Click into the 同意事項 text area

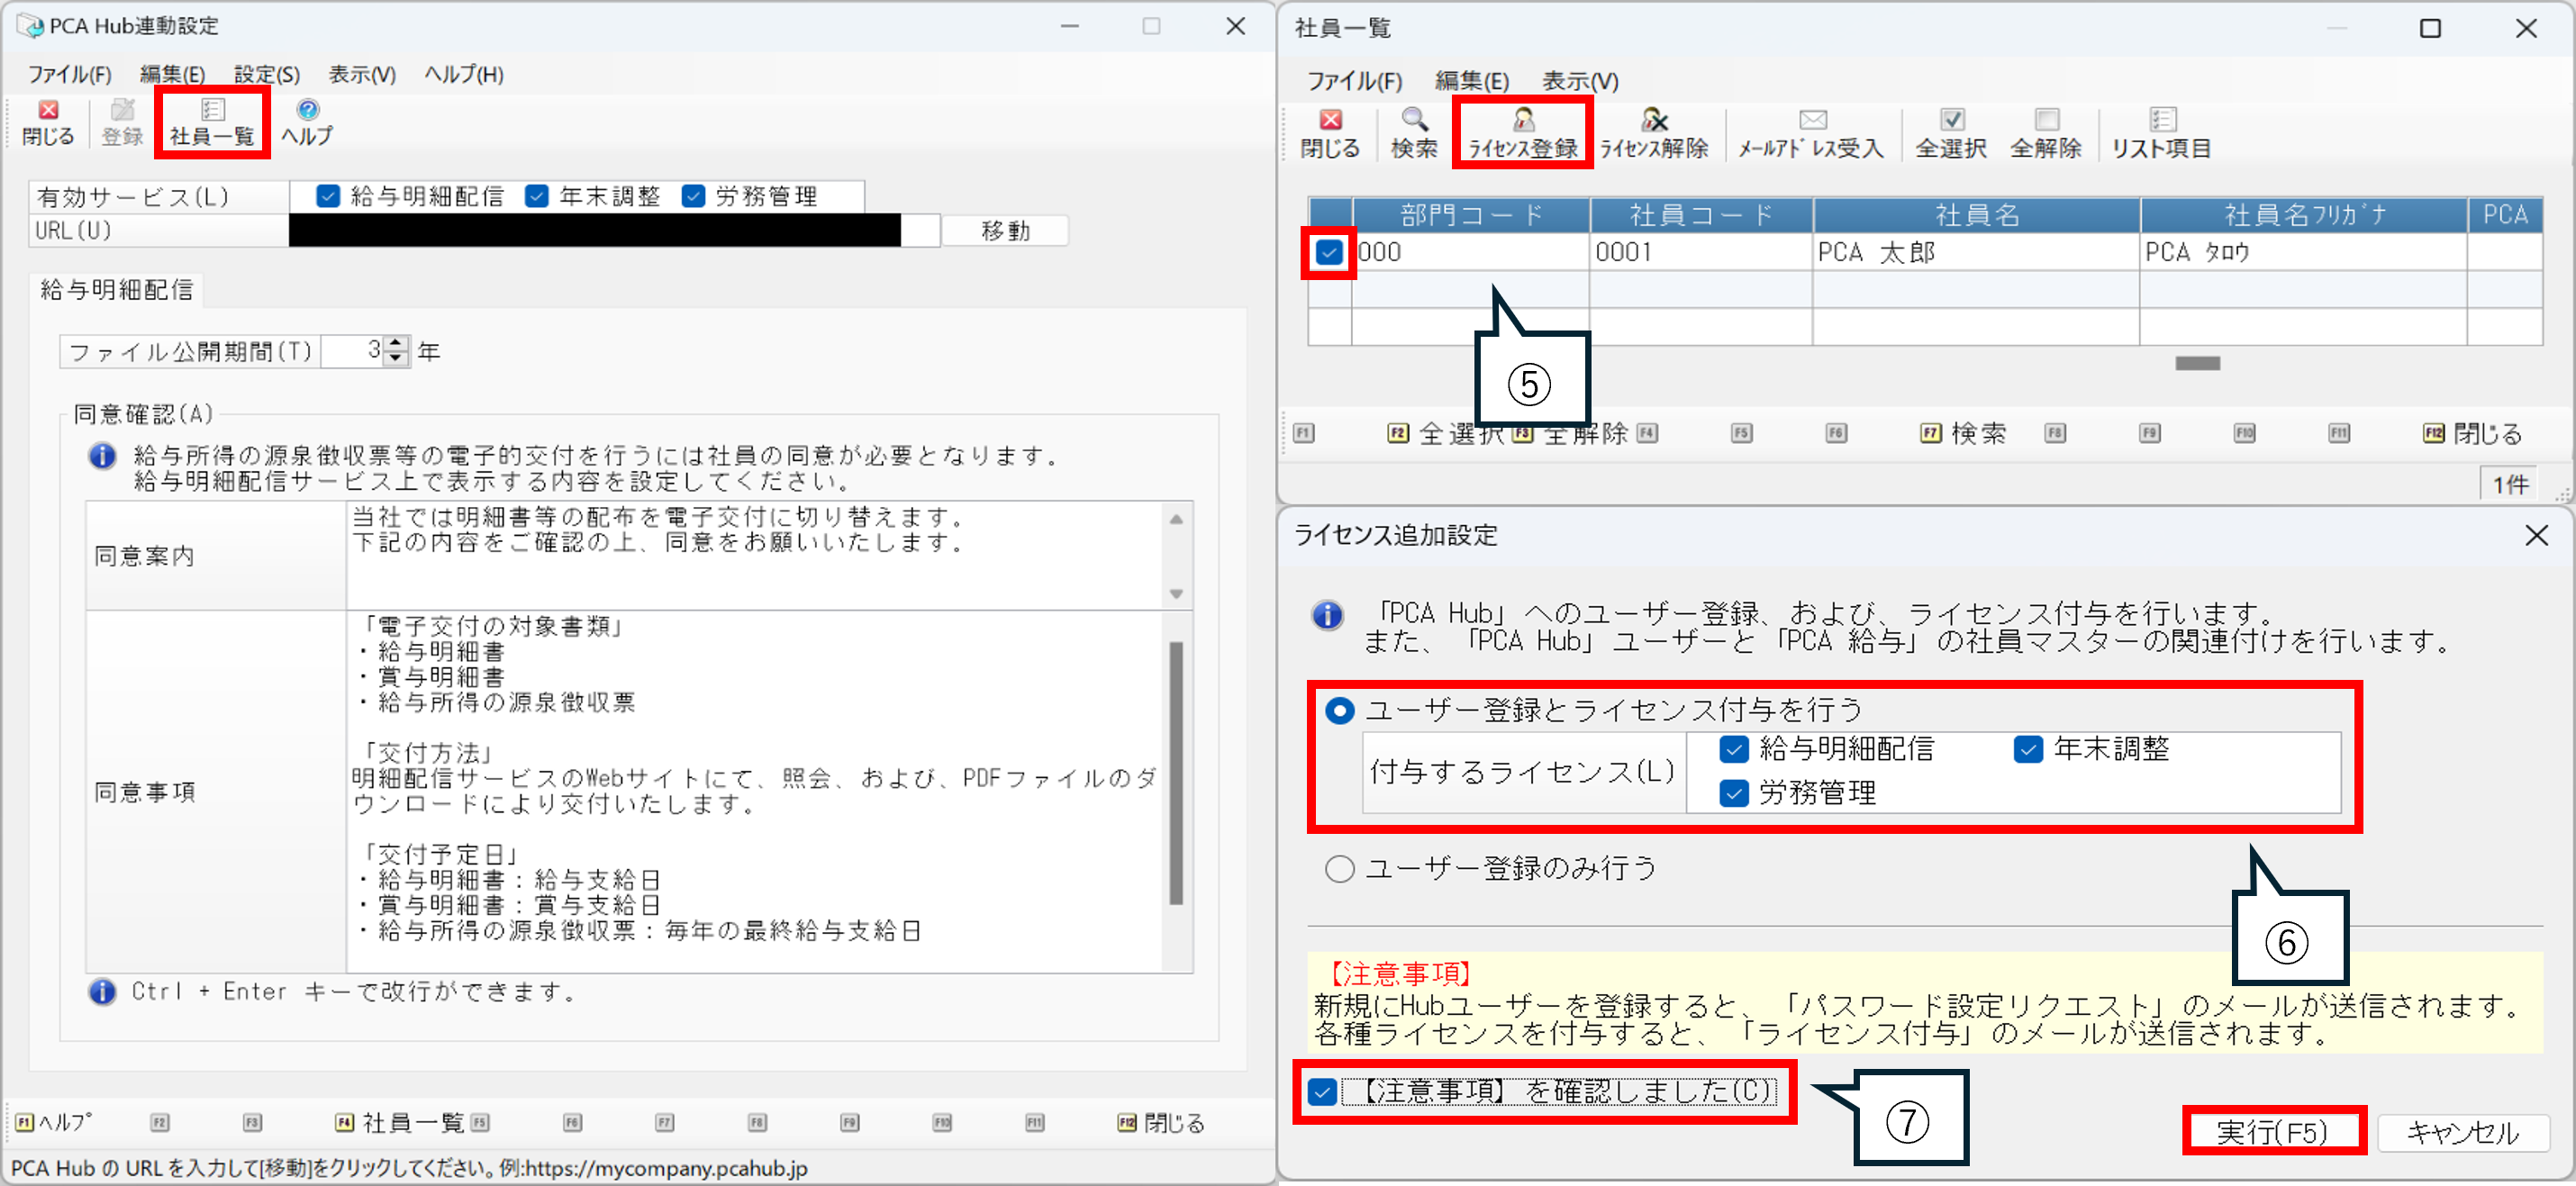(x=754, y=791)
